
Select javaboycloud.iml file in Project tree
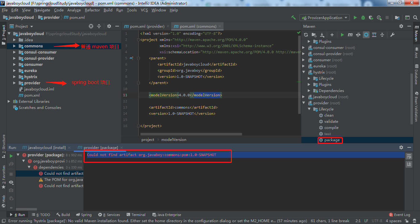tap(37, 89)
